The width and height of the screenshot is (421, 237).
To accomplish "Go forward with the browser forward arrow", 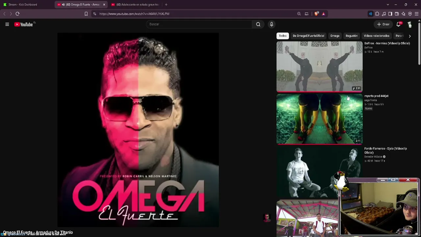I will click(11, 14).
